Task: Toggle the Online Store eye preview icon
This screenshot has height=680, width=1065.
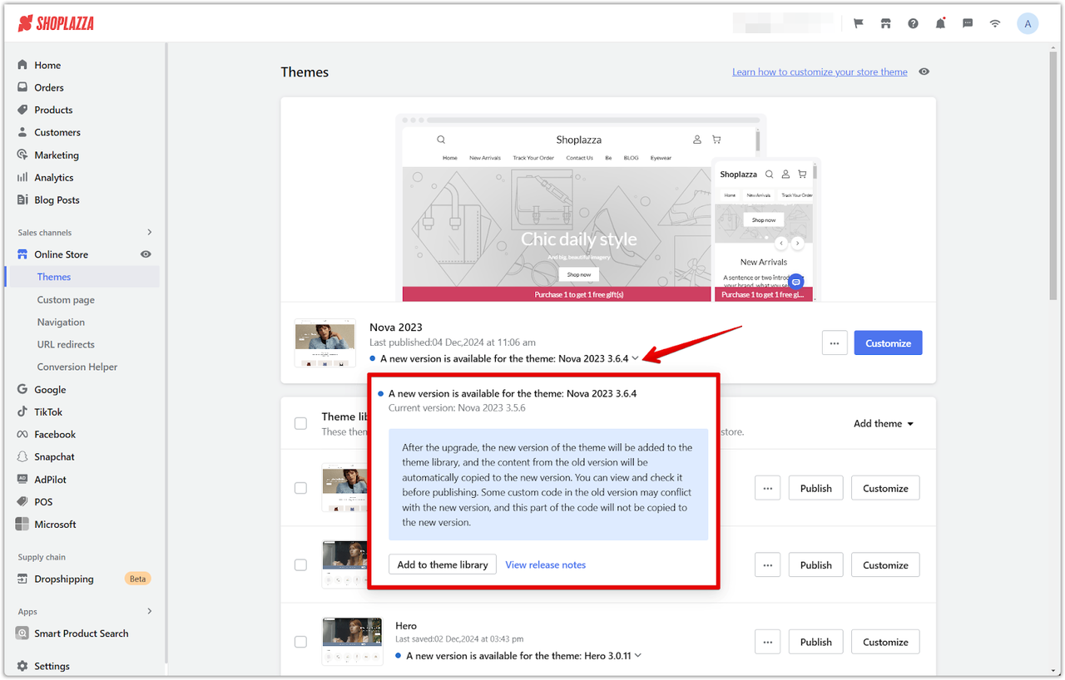Action: pos(146,254)
